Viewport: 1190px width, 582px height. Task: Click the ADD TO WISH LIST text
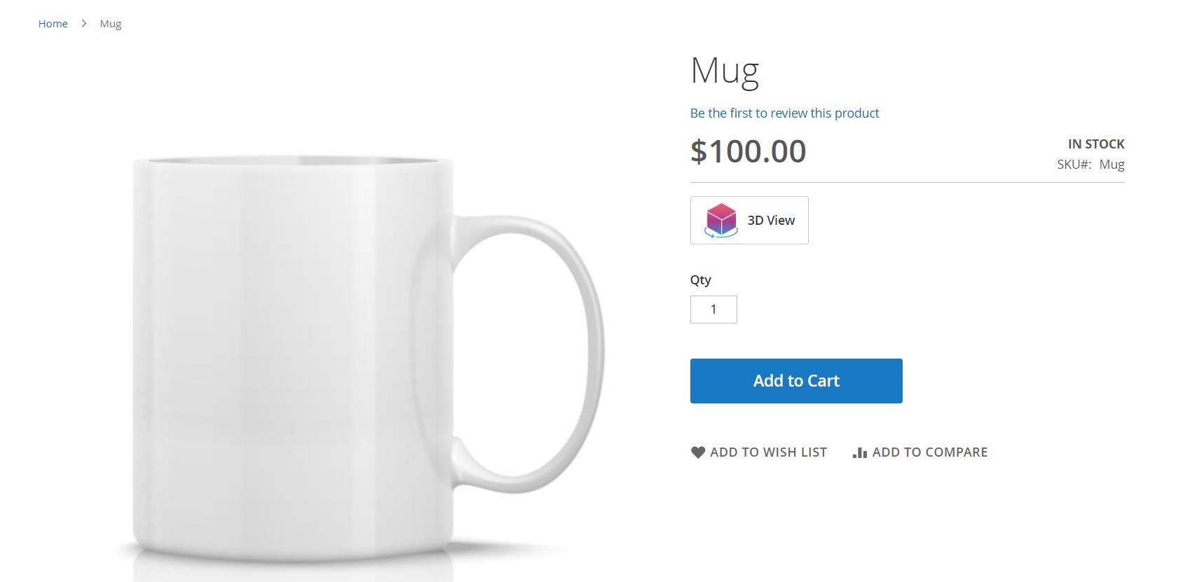click(x=768, y=452)
